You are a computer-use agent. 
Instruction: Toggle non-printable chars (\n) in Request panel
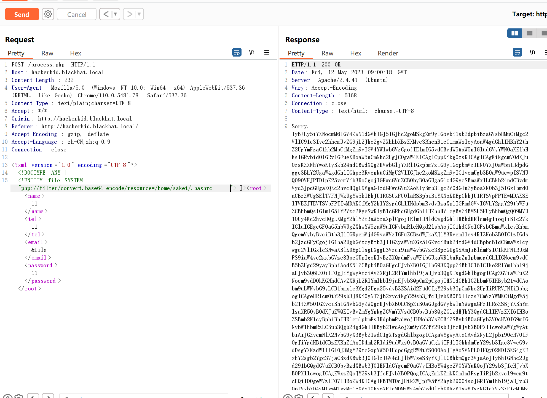252,52
